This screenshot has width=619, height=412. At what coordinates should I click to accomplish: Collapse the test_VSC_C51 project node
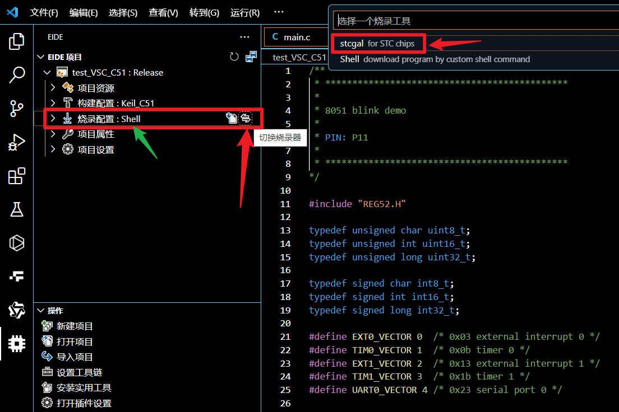[x=47, y=73]
